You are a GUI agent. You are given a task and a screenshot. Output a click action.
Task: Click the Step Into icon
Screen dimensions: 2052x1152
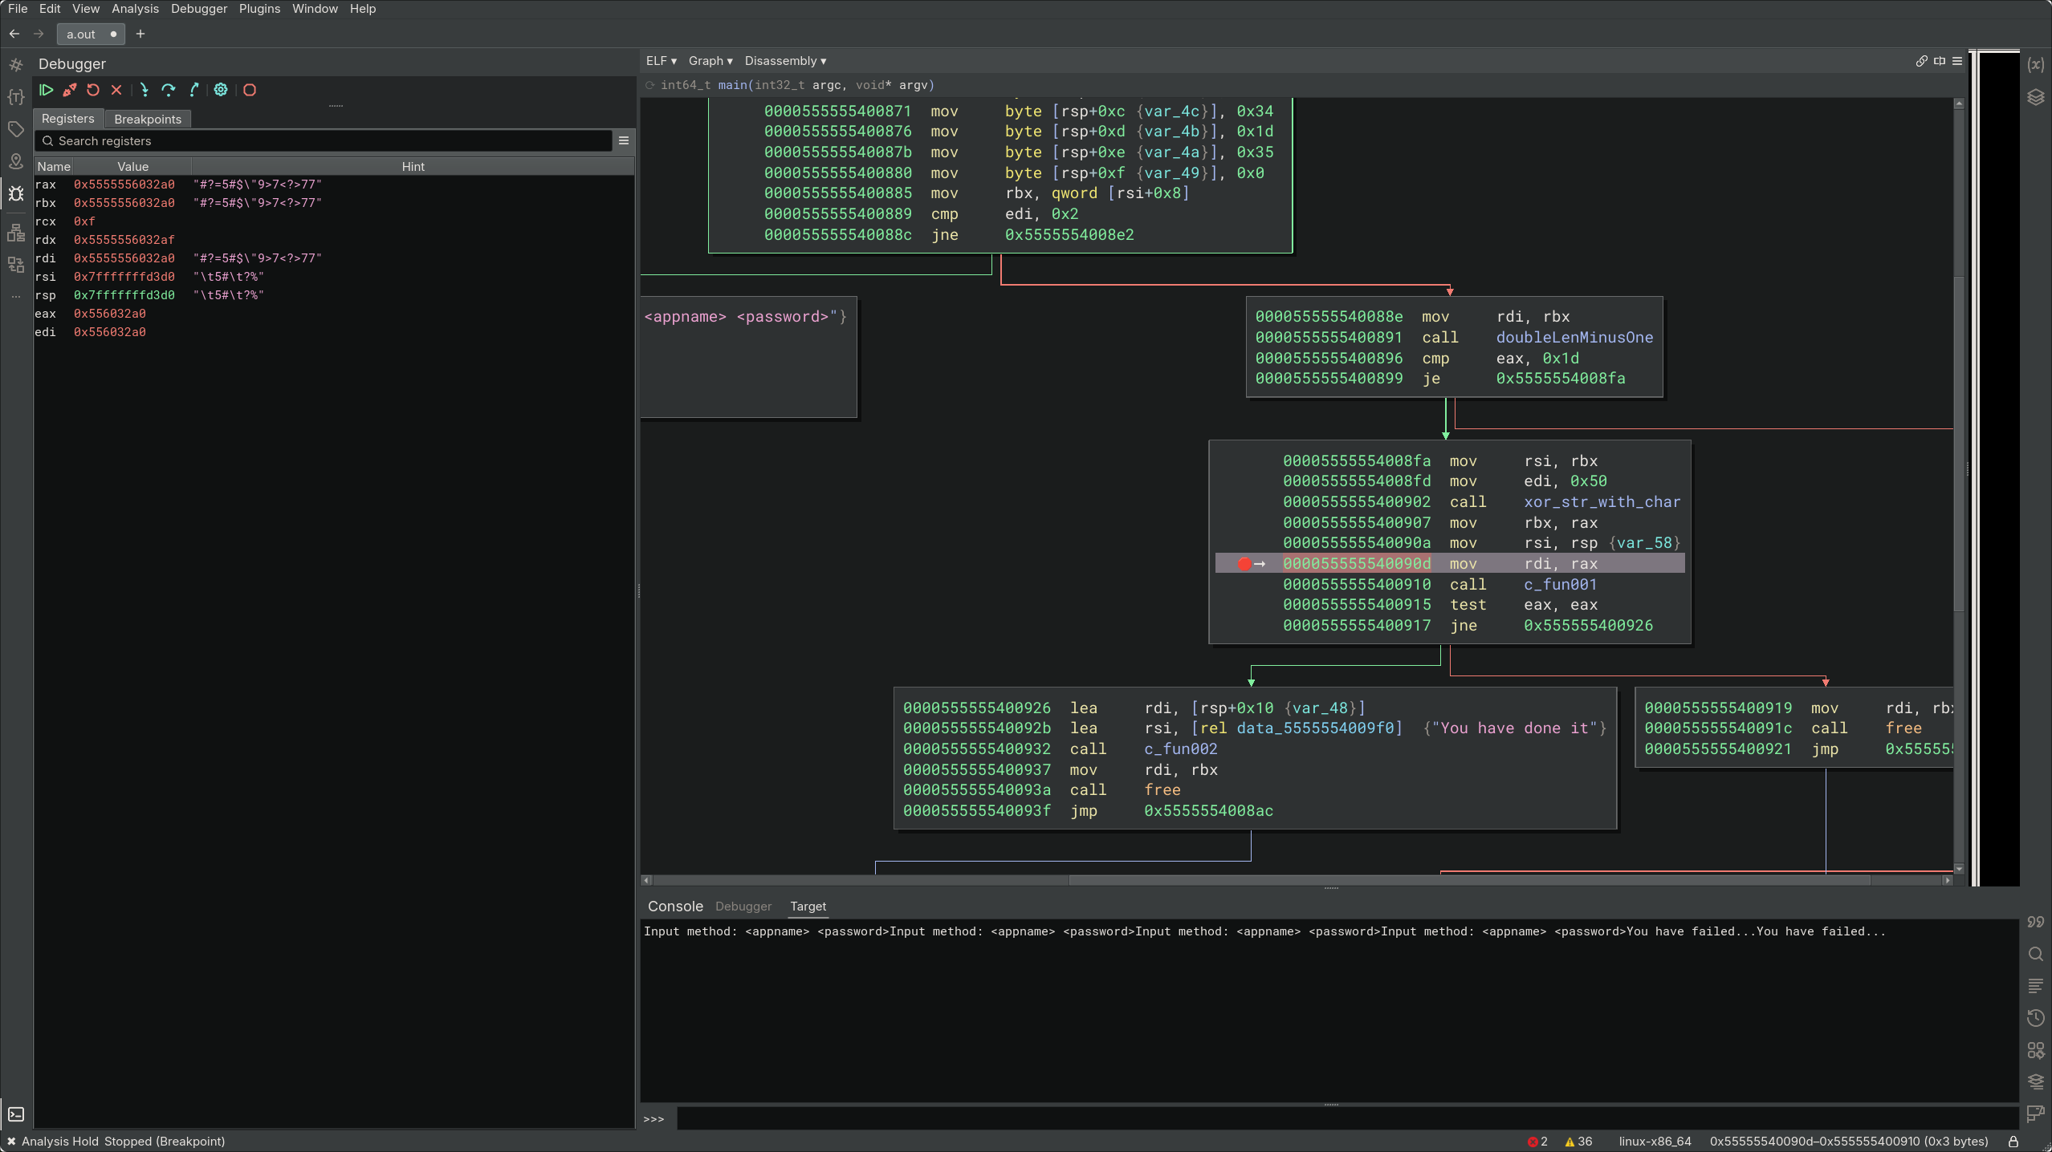[144, 90]
